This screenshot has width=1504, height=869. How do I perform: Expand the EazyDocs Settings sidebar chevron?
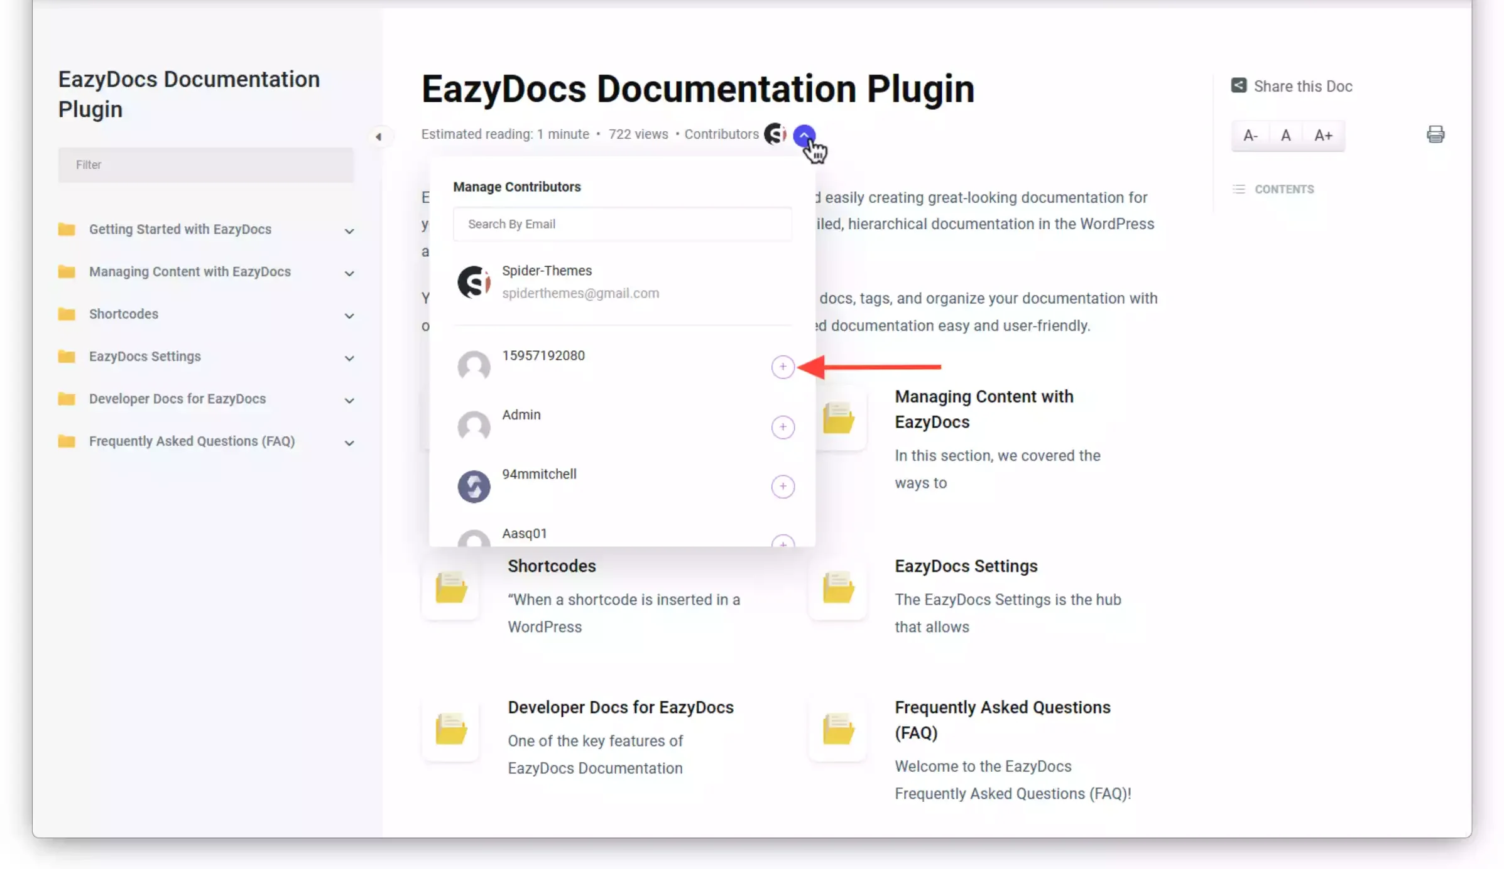[349, 358]
